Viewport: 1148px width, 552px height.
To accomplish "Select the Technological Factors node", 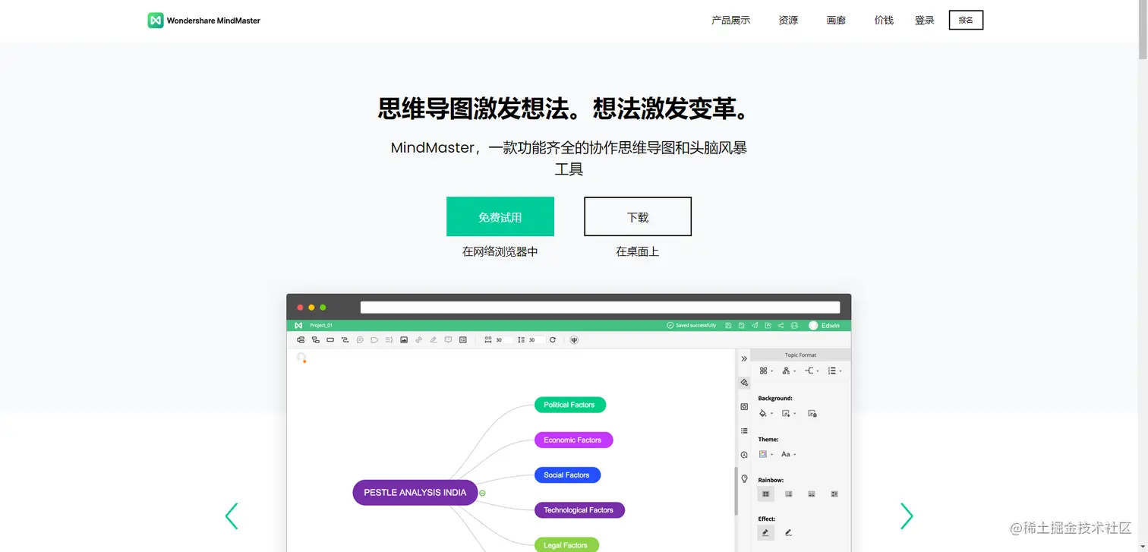I will point(579,509).
